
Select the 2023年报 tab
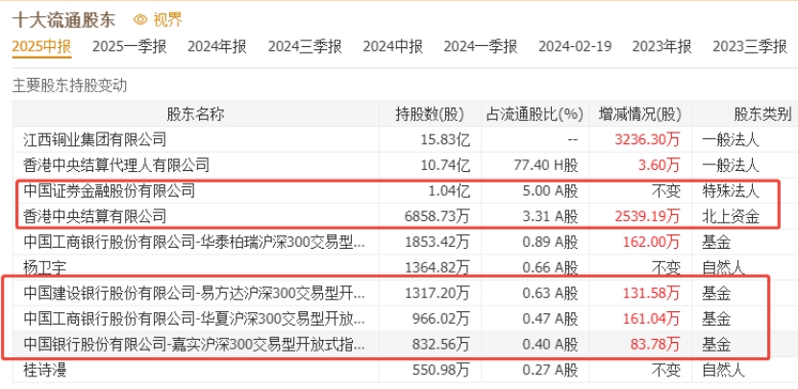(x=662, y=47)
